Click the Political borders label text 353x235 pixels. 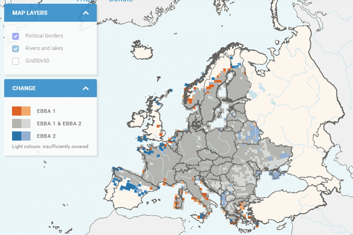[44, 36]
